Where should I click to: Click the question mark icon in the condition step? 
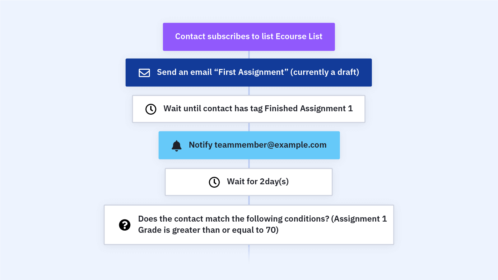click(125, 225)
